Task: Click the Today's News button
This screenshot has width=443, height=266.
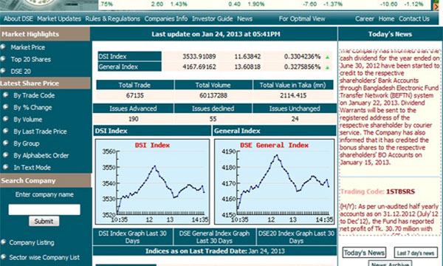Action: tap(364, 253)
